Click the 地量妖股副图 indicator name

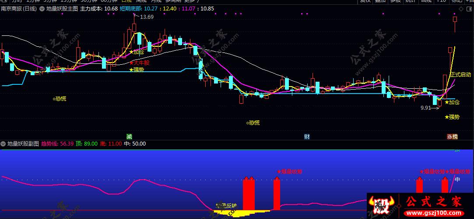[23, 144]
